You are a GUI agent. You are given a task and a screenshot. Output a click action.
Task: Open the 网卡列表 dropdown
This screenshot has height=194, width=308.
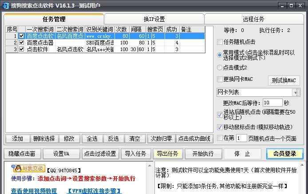[296, 92]
